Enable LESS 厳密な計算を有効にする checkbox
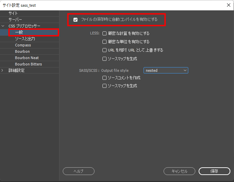 (104, 33)
